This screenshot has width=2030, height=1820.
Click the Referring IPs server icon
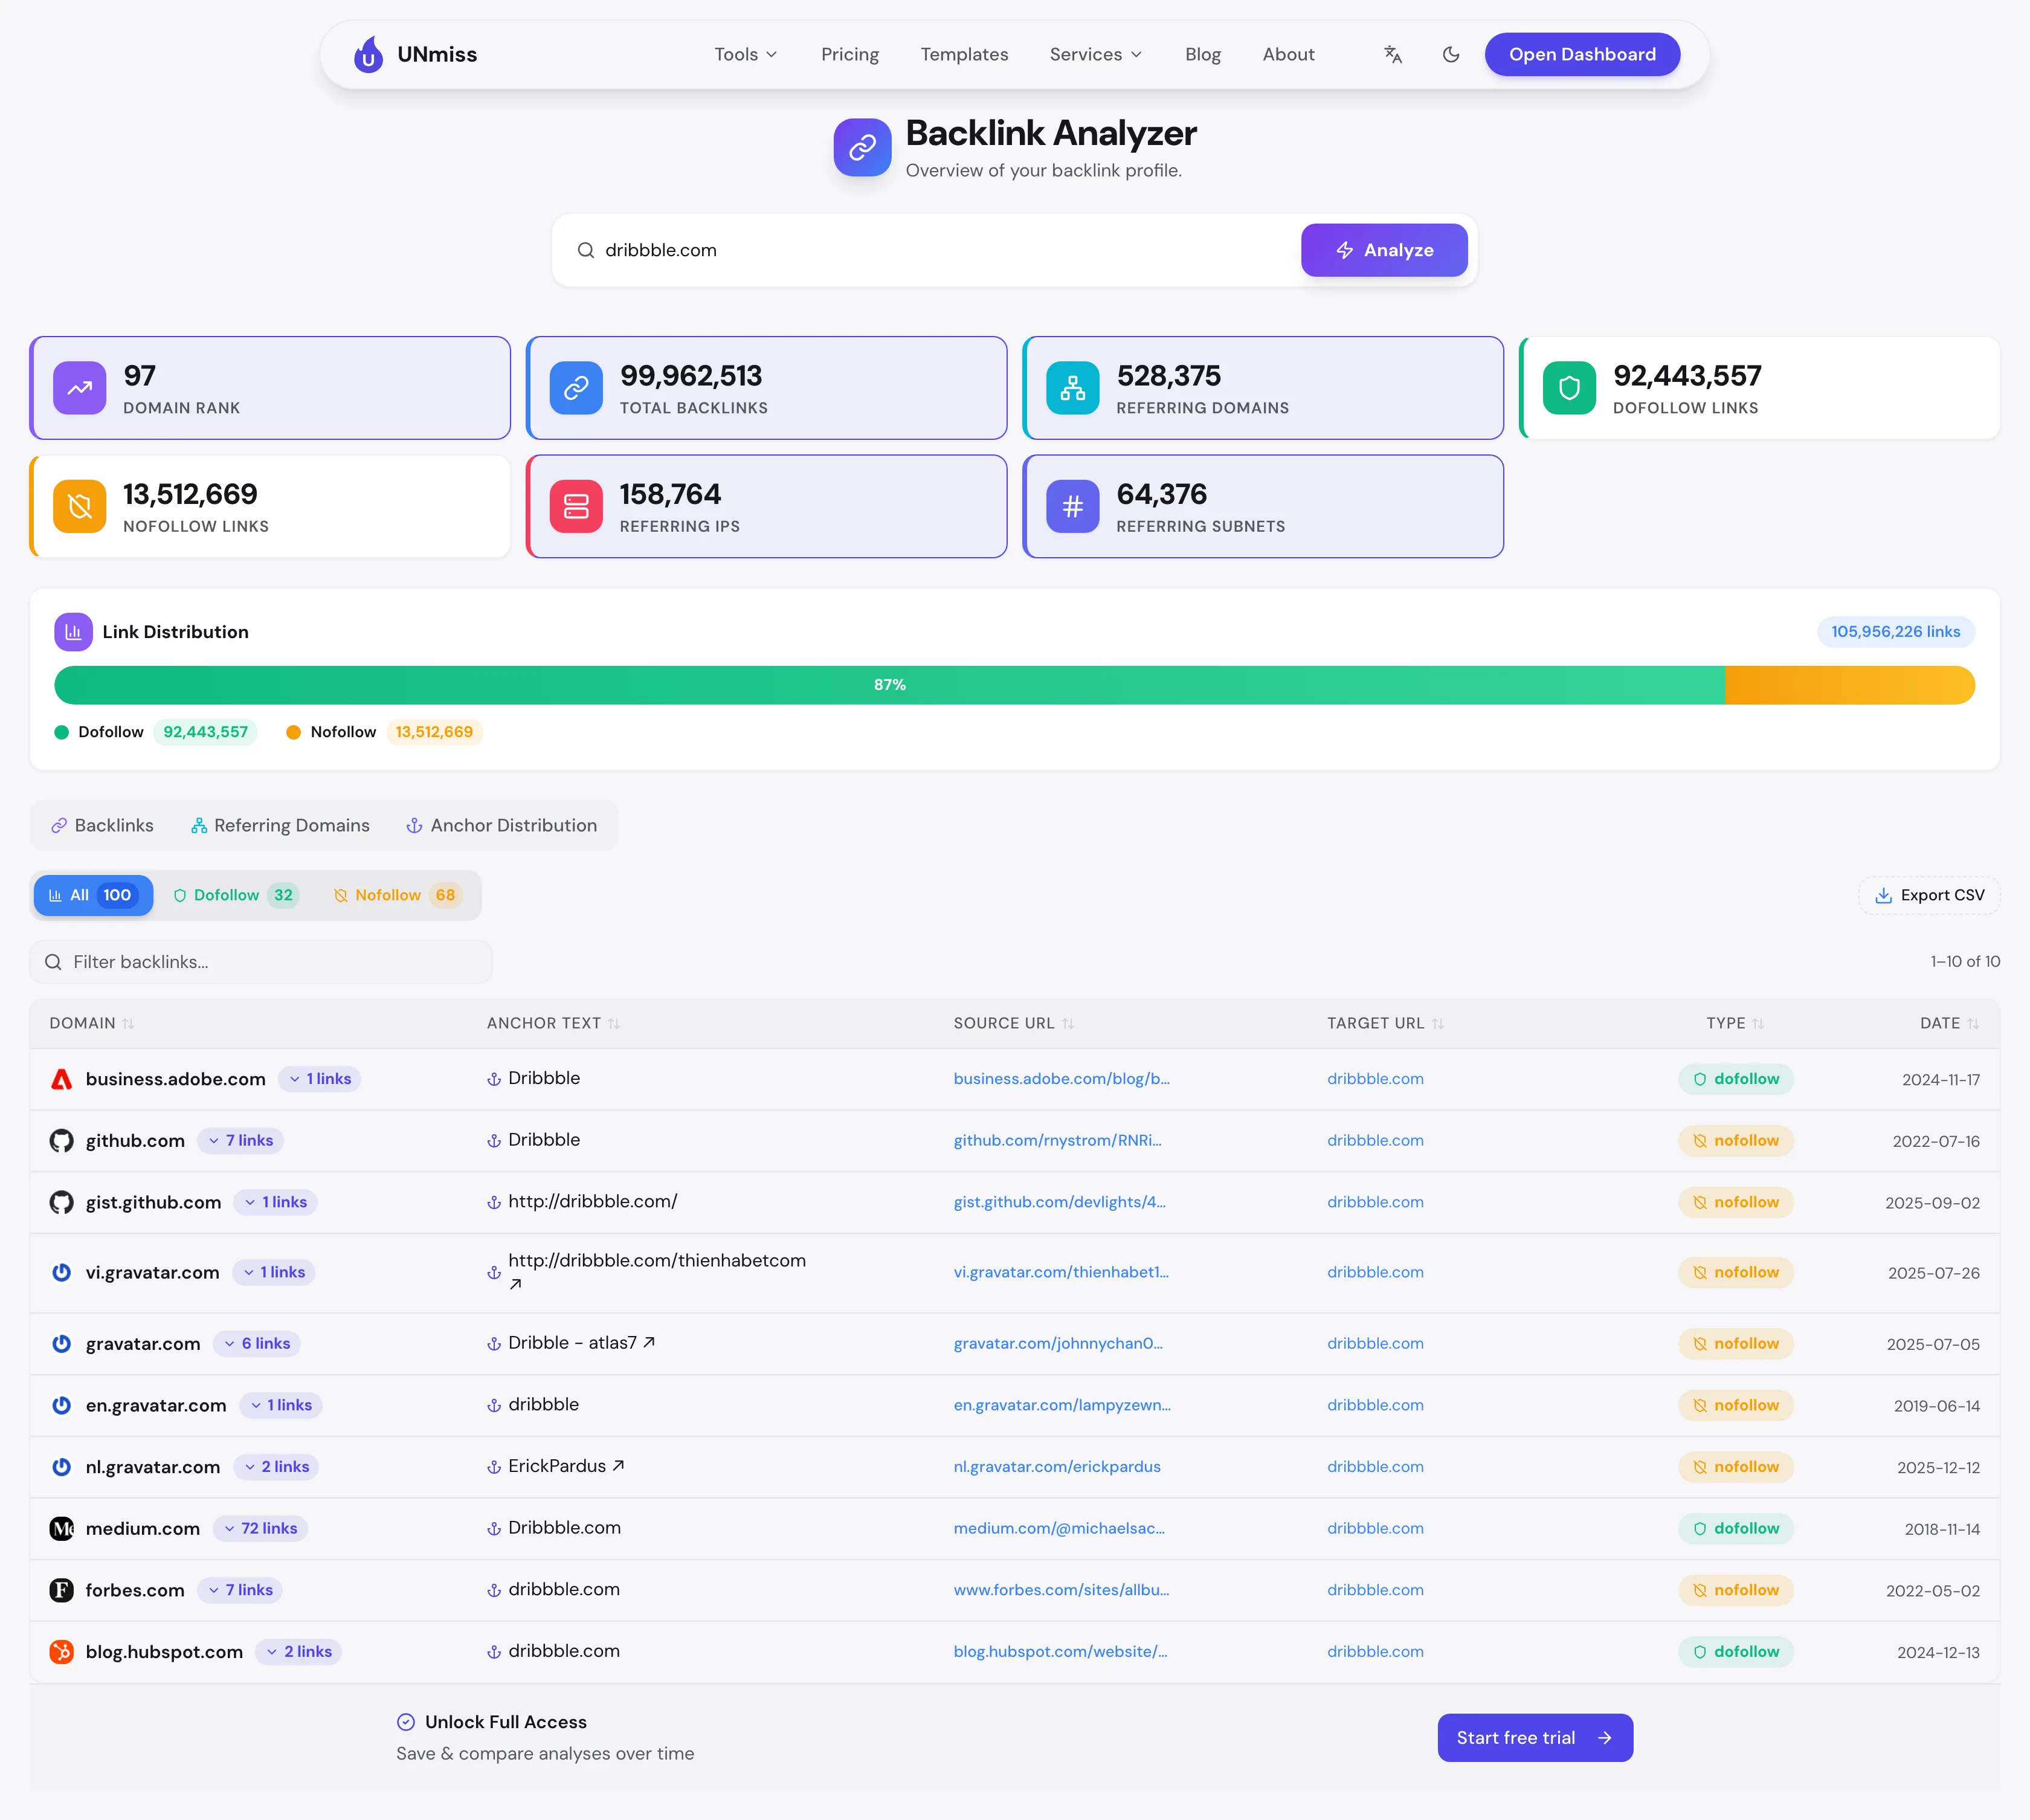[576, 506]
